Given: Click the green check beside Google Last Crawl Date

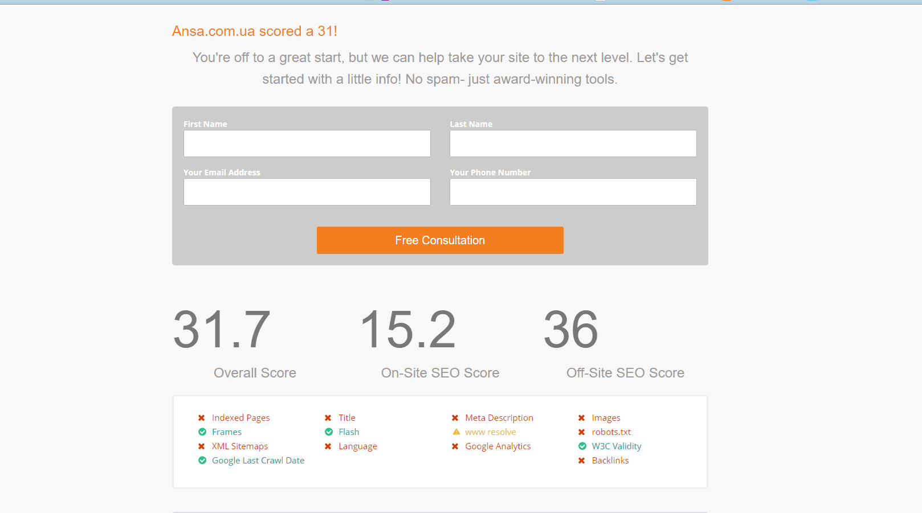Looking at the screenshot, I should pos(202,461).
